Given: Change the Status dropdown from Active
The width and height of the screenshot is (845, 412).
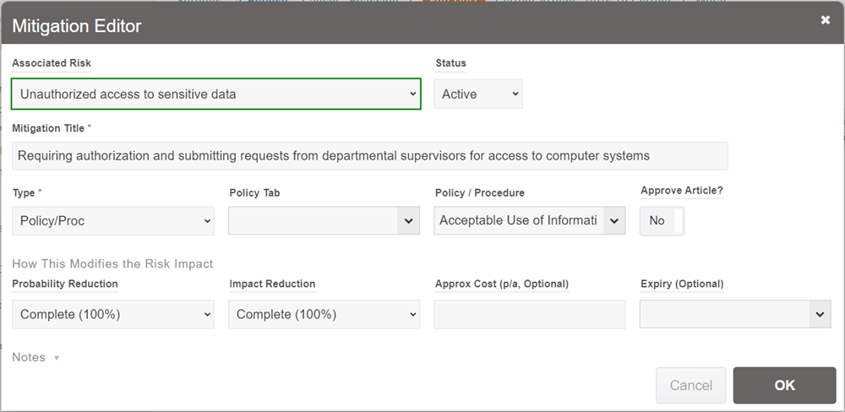Looking at the screenshot, I should (x=477, y=95).
